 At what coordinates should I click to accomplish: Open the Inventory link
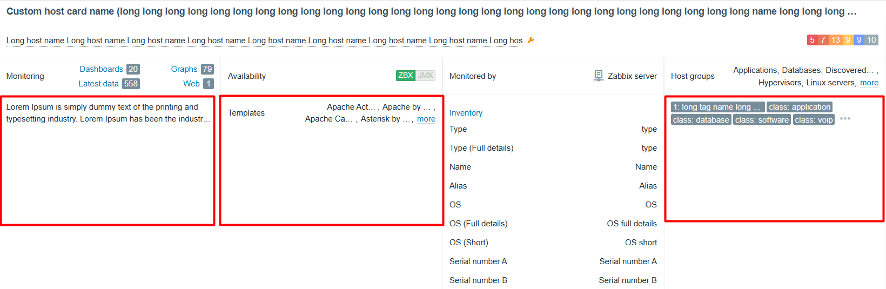466,113
